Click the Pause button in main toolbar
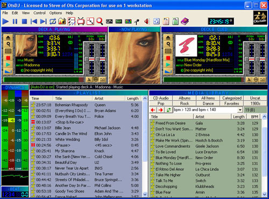 point(15,22)
